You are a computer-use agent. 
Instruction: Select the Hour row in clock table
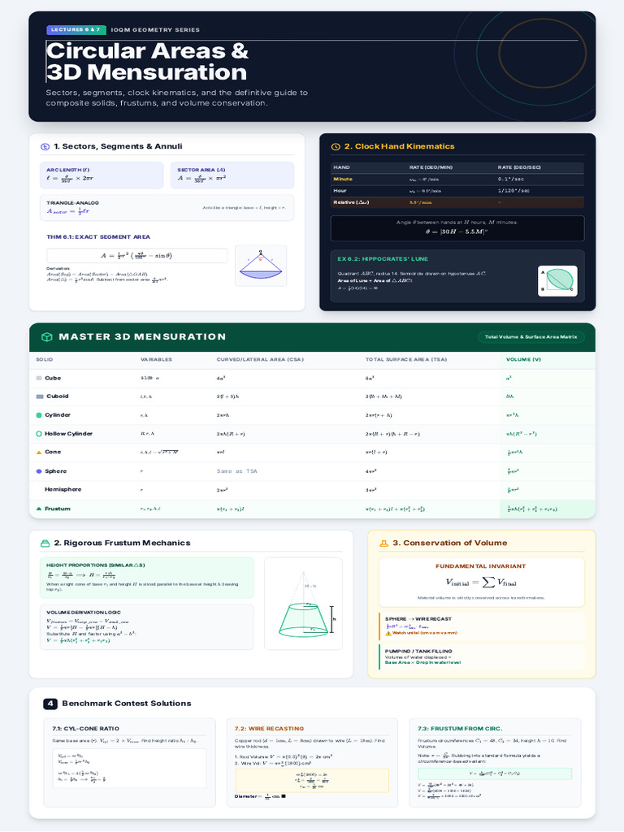coord(457,190)
